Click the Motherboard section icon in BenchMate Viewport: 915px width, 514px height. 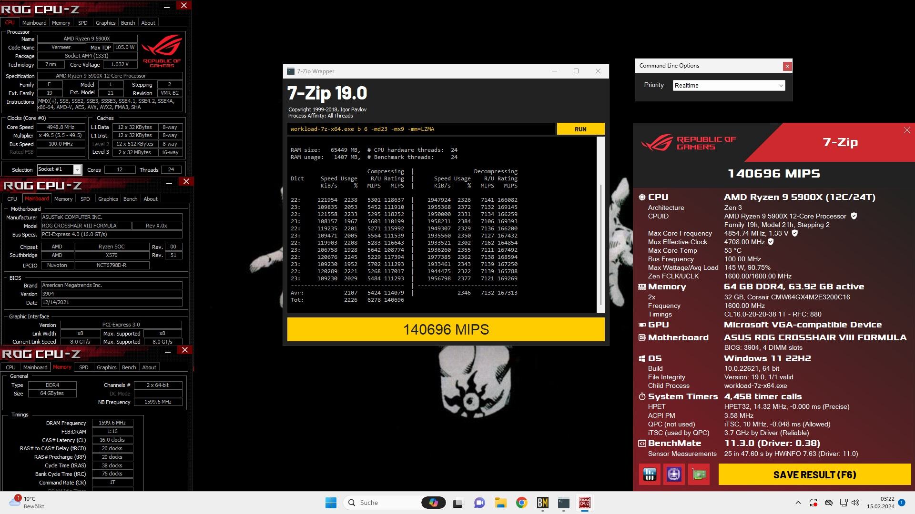coord(642,337)
